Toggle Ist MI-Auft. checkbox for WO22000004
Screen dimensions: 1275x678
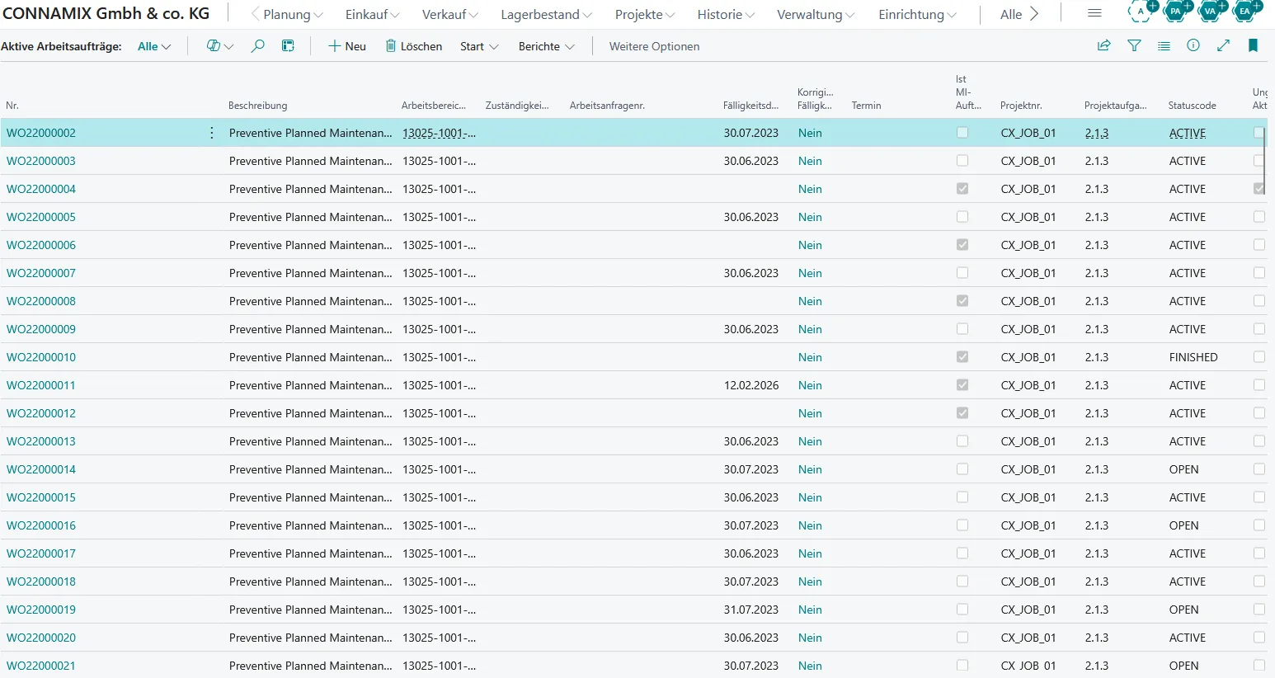tap(962, 189)
